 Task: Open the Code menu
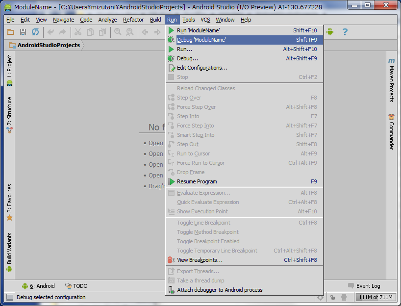tap(86, 20)
